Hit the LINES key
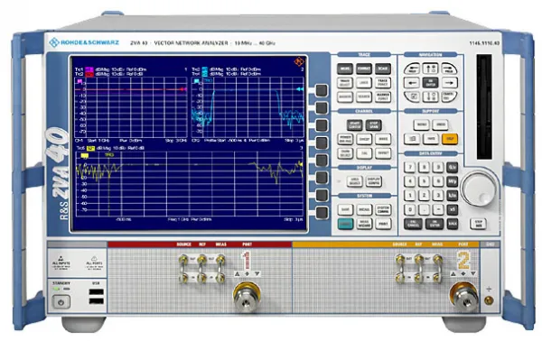Image resolution: width=542 pixels, height=341 pixels. [x=364, y=82]
